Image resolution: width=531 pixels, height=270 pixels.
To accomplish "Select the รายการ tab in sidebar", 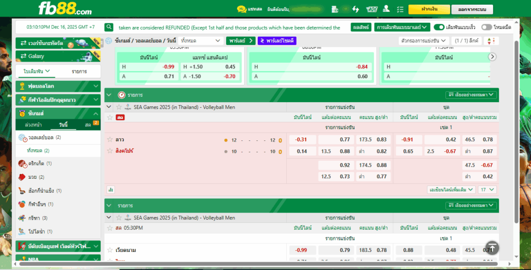I will (x=79, y=72).
